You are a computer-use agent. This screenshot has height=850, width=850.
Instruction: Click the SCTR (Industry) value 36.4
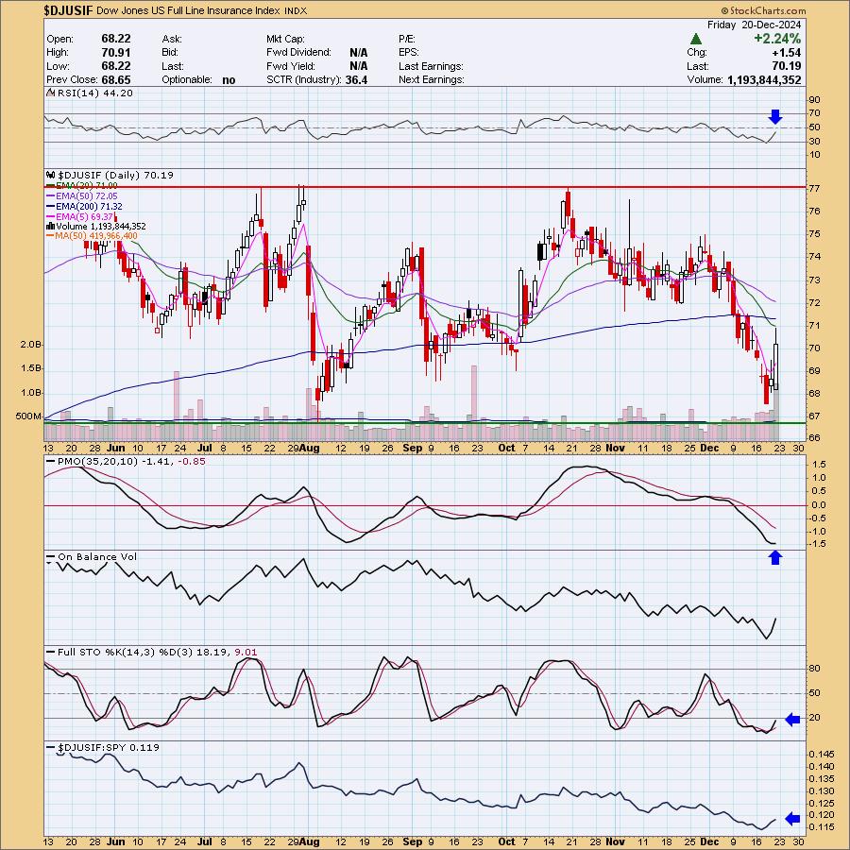[356, 79]
